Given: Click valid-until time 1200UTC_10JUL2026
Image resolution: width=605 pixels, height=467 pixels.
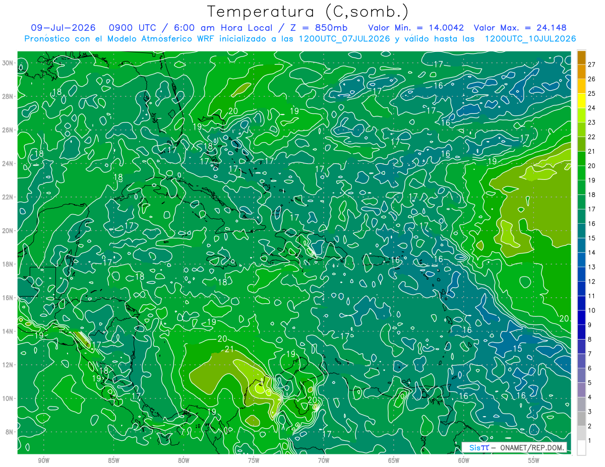Looking at the screenshot, I should point(530,38).
